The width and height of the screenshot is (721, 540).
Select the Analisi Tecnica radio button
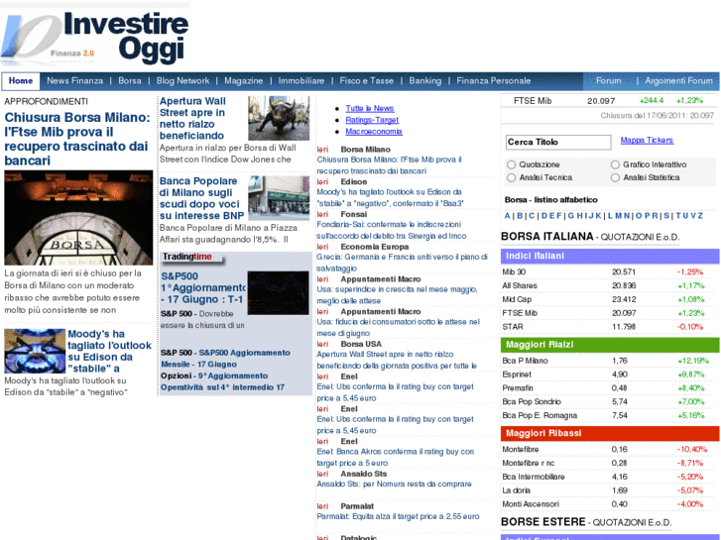(511, 177)
